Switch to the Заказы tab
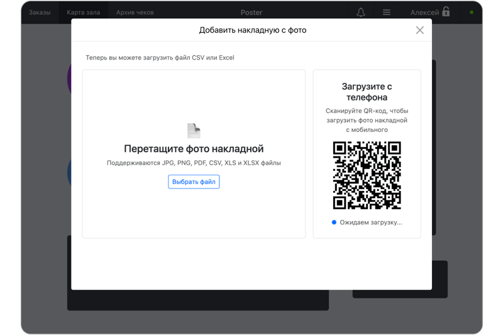 [x=40, y=13]
